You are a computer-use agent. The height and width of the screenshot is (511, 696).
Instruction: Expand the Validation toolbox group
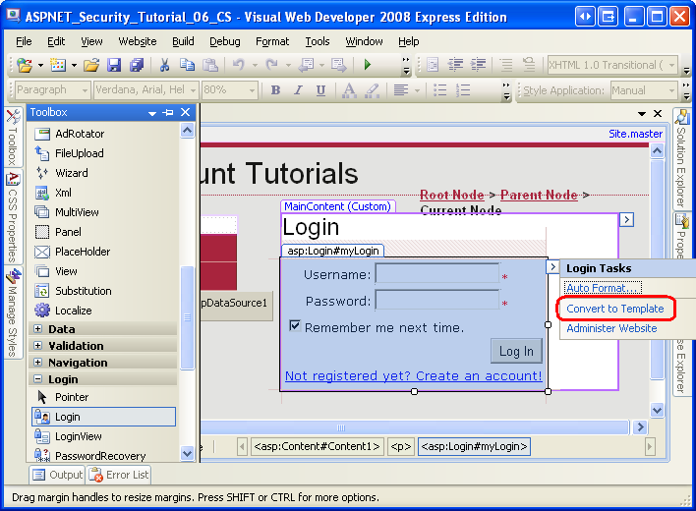pyautogui.click(x=38, y=346)
